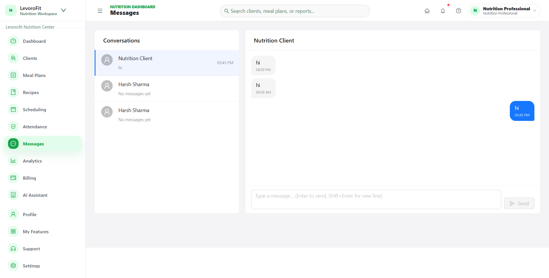Click the Attendance shield icon
The width and height of the screenshot is (549, 278).
pos(13,127)
